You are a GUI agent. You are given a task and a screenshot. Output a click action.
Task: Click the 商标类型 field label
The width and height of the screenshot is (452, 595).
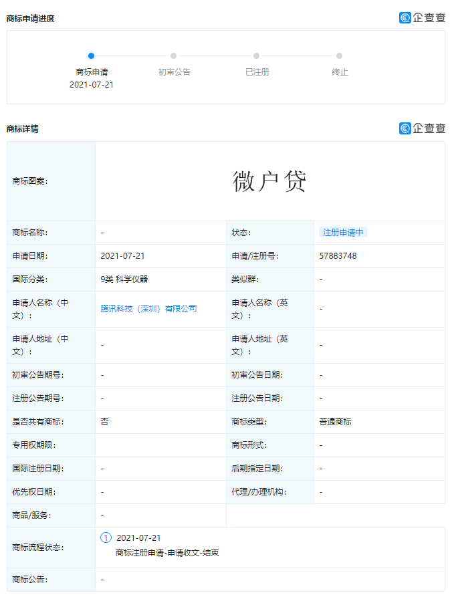[249, 422]
